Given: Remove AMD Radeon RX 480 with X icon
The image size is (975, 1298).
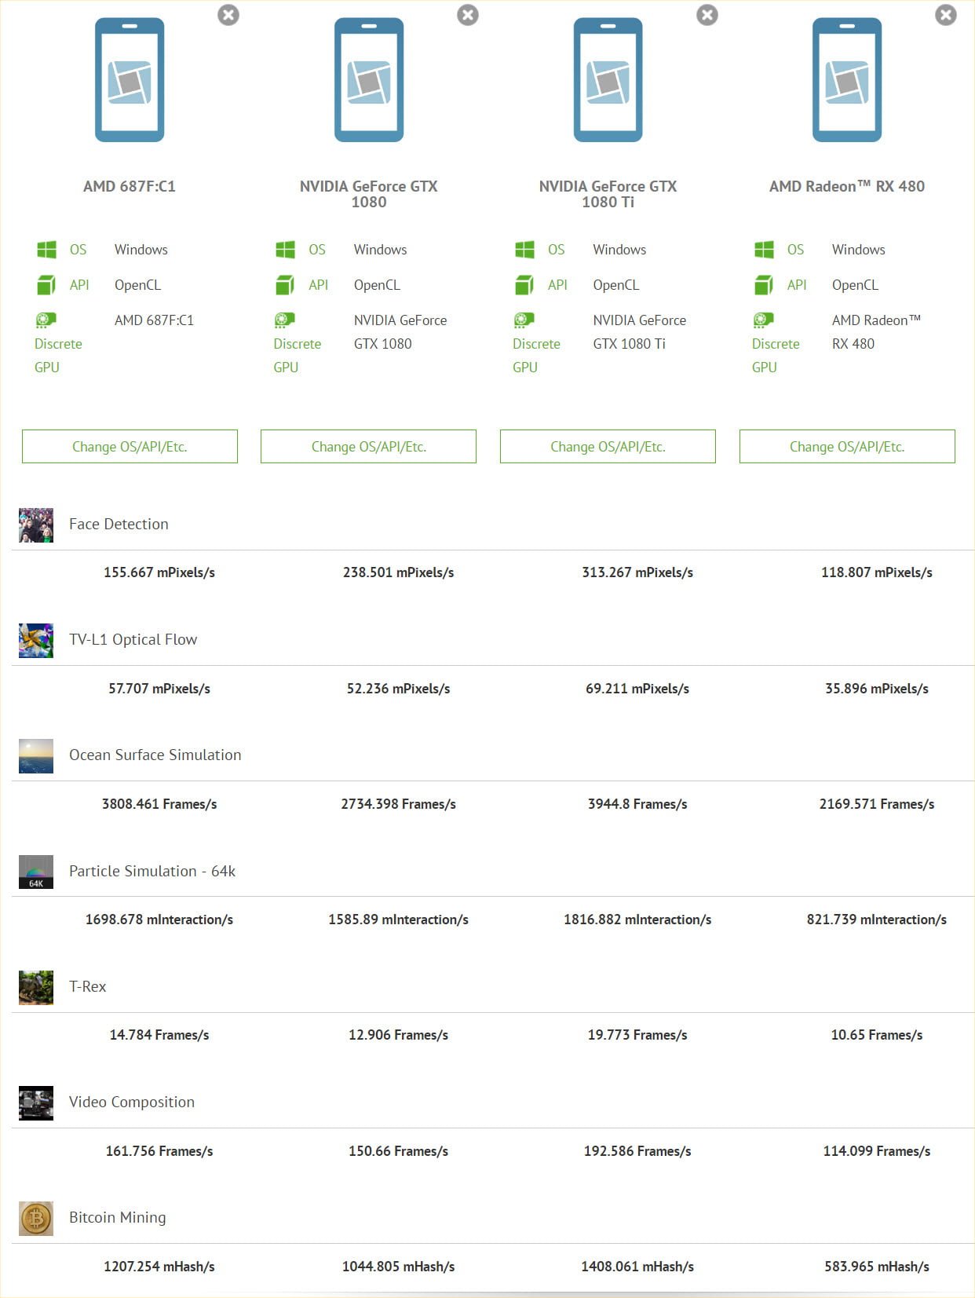Looking at the screenshot, I should [946, 15].
